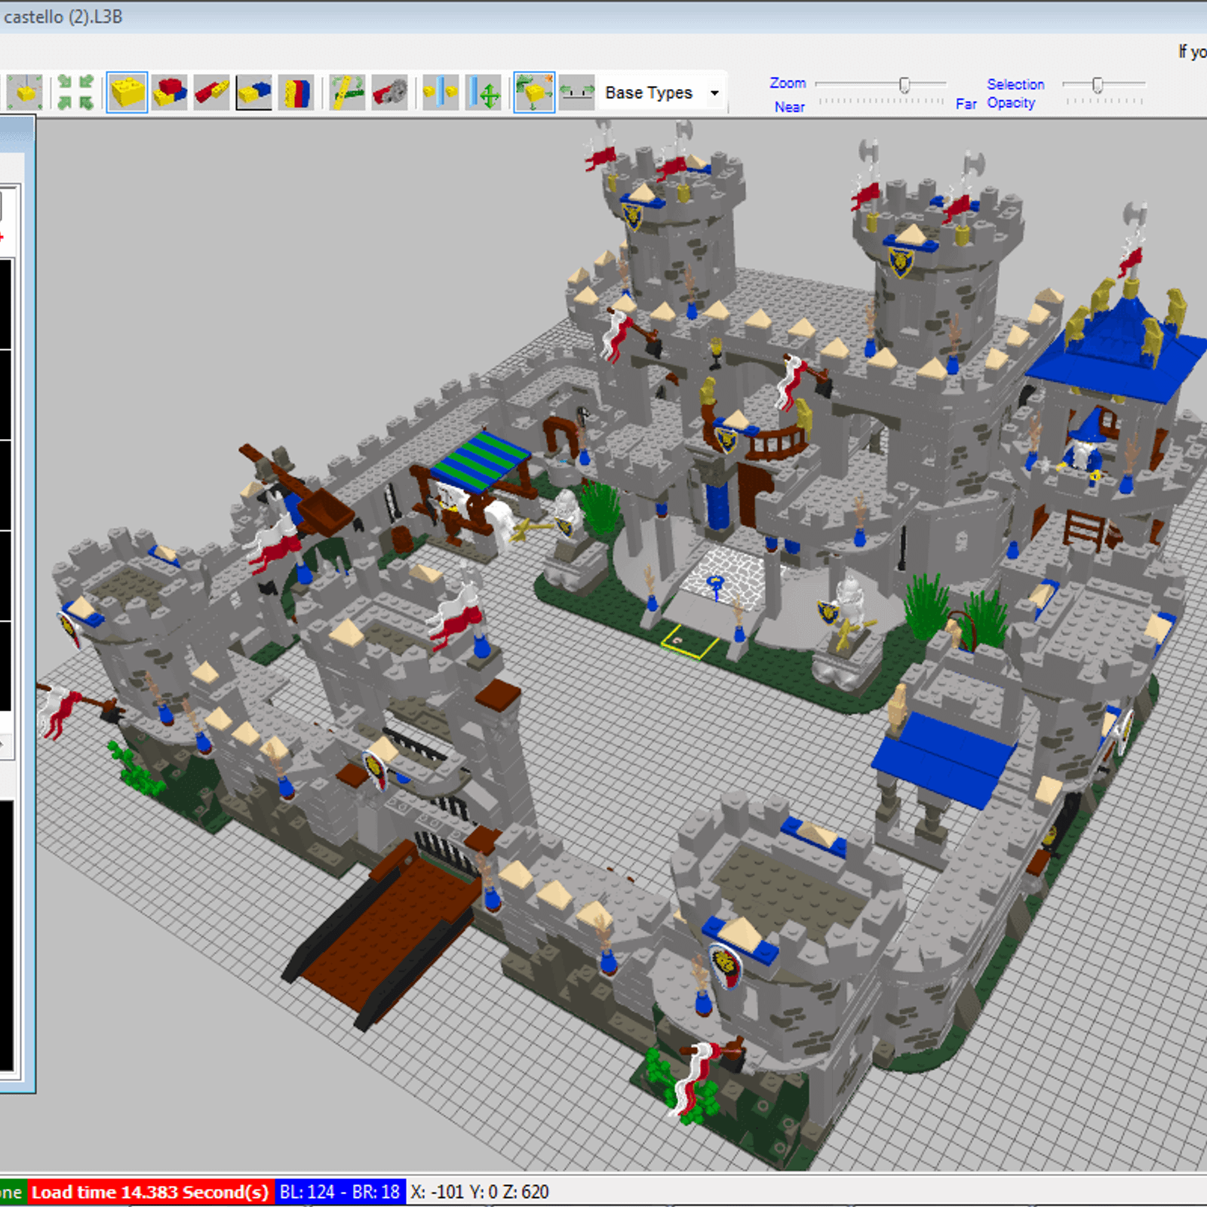Click the four green arrows fit-view icon
This screenshot has height=1207, width=1207.
[x=75, y=93]
